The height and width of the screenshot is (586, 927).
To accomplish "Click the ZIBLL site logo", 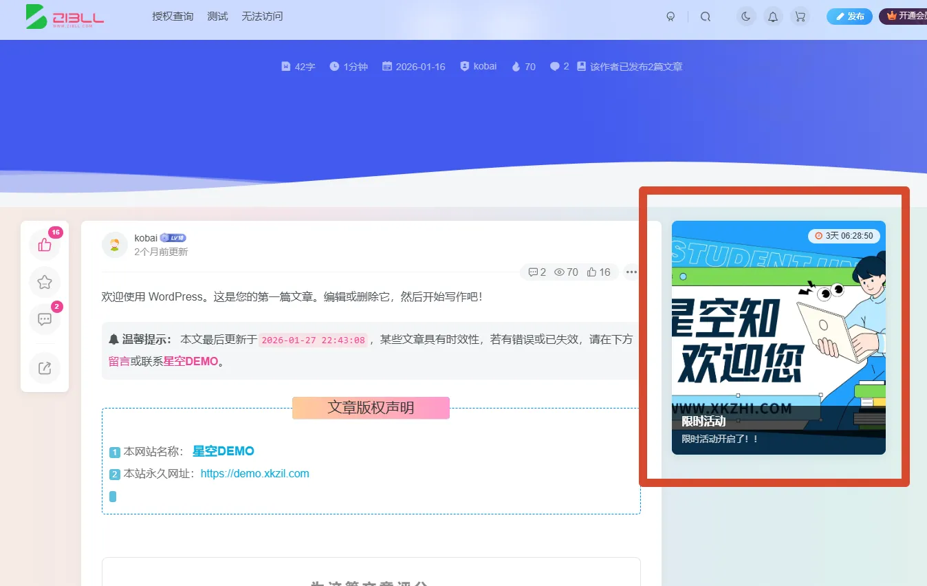I will [x=63, y=17].
